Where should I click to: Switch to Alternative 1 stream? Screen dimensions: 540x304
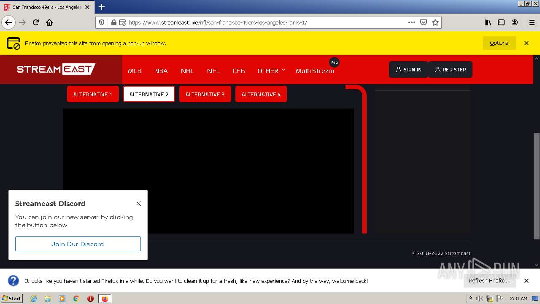(x=93, y=94)
